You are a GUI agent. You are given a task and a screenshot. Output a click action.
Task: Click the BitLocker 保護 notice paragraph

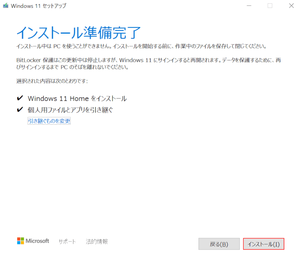149,64
